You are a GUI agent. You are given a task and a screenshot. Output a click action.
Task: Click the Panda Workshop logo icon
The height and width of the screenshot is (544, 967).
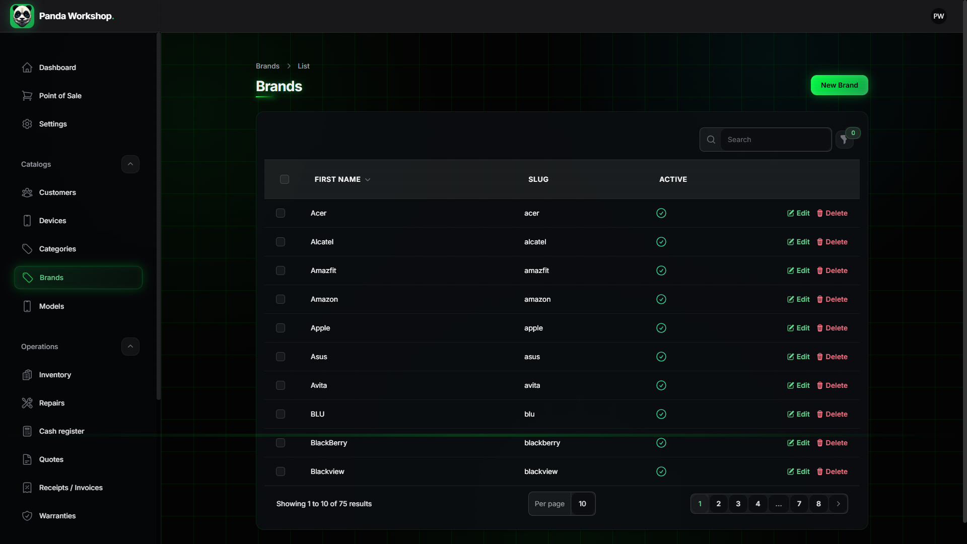tap(22, 16)
